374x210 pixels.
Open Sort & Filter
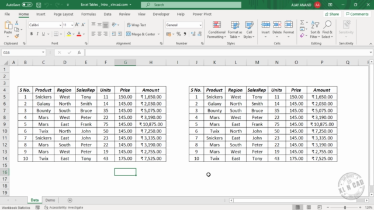coord(315,30)
